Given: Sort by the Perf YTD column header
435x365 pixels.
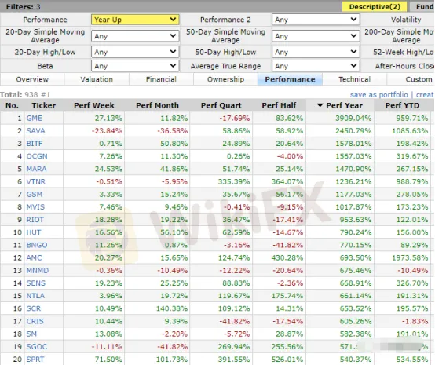Looking at the screenshot, I should (x=402, y=105).
